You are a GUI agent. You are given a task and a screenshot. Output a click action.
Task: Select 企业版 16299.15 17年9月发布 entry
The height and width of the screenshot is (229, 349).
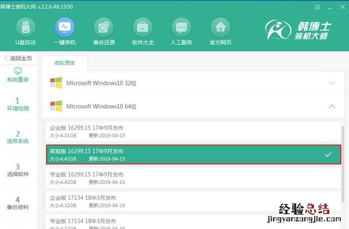click(193, 132)
